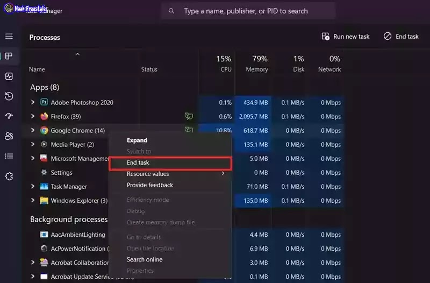Open the hamburger navigation menu
This screenshot has height=283, width=430.
tap(9, 36)
